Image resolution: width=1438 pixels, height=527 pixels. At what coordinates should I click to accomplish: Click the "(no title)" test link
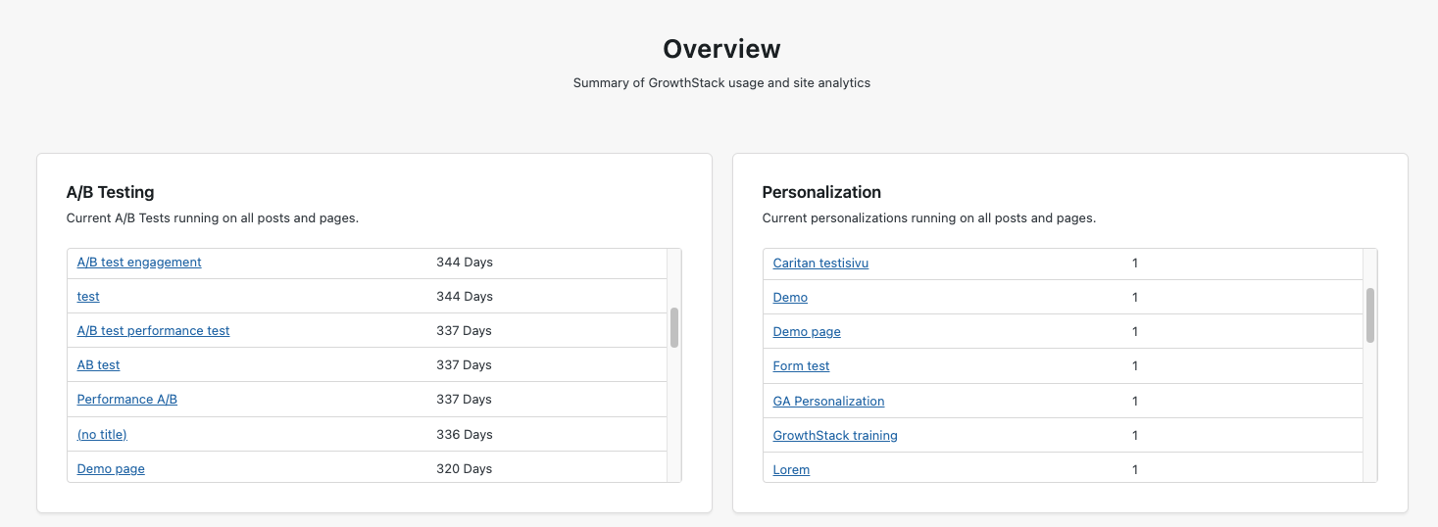(102, 435)
